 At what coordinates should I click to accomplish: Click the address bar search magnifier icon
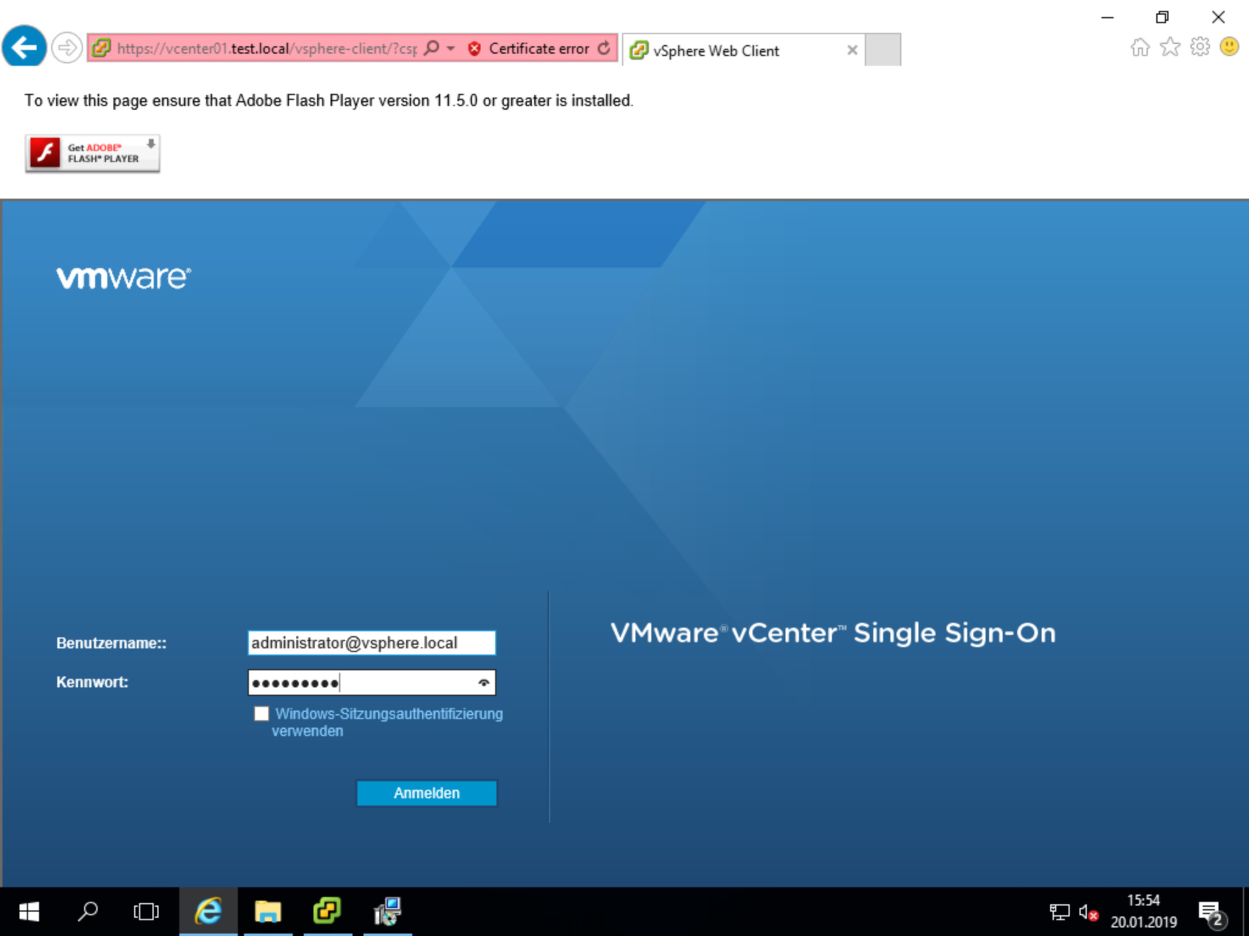pos(432,48)
